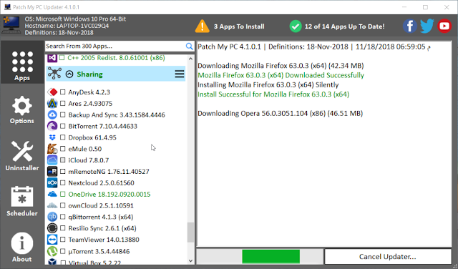Open the Twitter bird icon

tap(427, 26)
